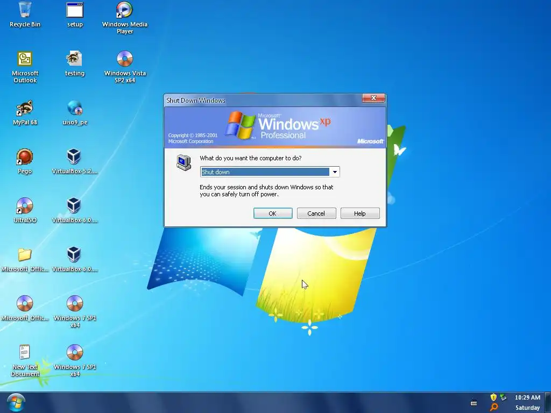This screenshot has height=413, width=551.
Task: Select the VirtualBox-5.2 installer icon
Action: (x=75, y=161)
